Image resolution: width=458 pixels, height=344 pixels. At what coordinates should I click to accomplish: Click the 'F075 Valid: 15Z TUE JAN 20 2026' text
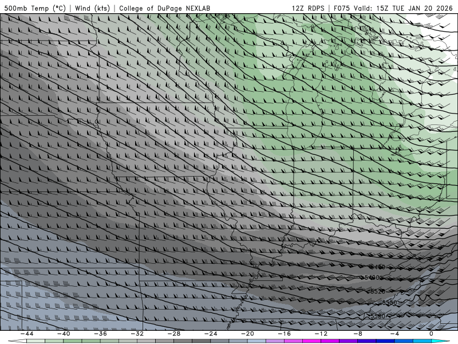[393, 8]
